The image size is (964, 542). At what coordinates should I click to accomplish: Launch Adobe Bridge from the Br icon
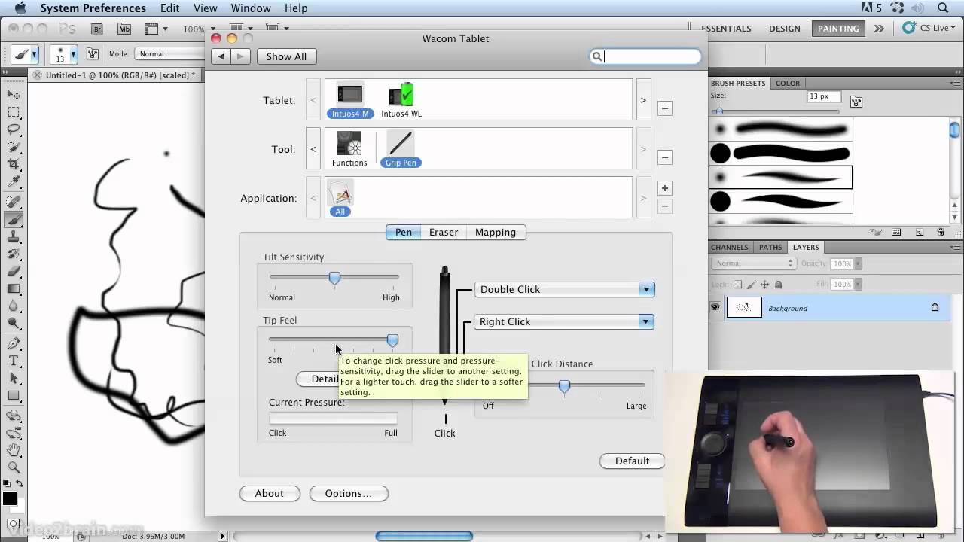pos(97,29)
